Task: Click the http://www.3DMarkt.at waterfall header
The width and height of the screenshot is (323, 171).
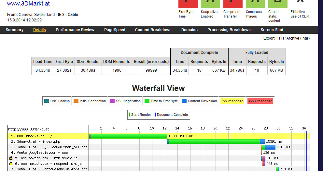Action: [x=29, y=129]
